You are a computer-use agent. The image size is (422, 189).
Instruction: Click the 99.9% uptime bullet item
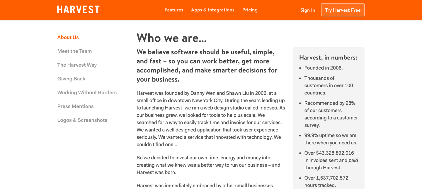(331, 139)
